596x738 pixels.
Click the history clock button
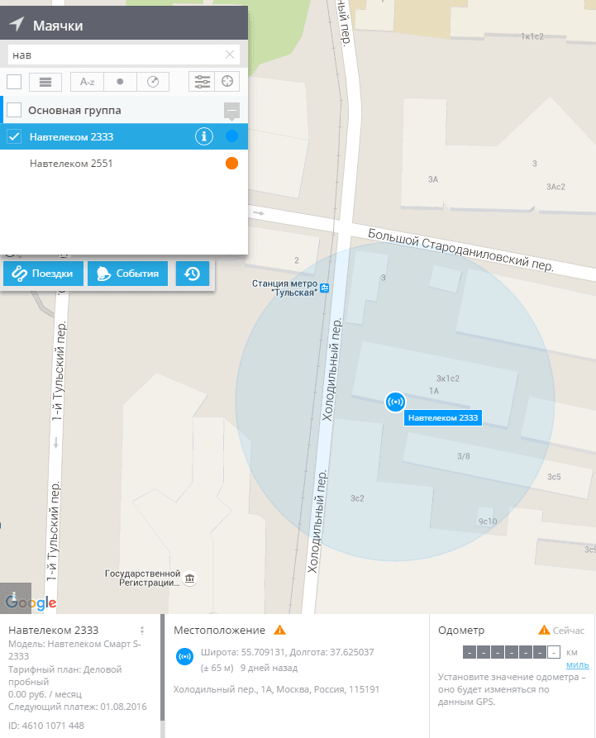(x=192, y=274)
